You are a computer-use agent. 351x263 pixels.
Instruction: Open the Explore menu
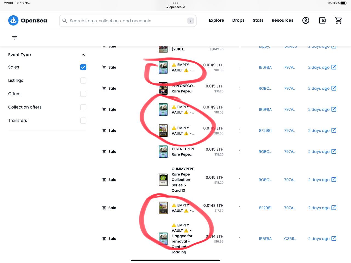pos(216,20)
